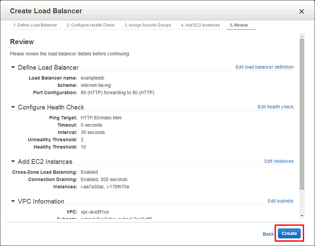Open the Edit instances link
The image size is (315, 246).
click(x=279, y=162)
